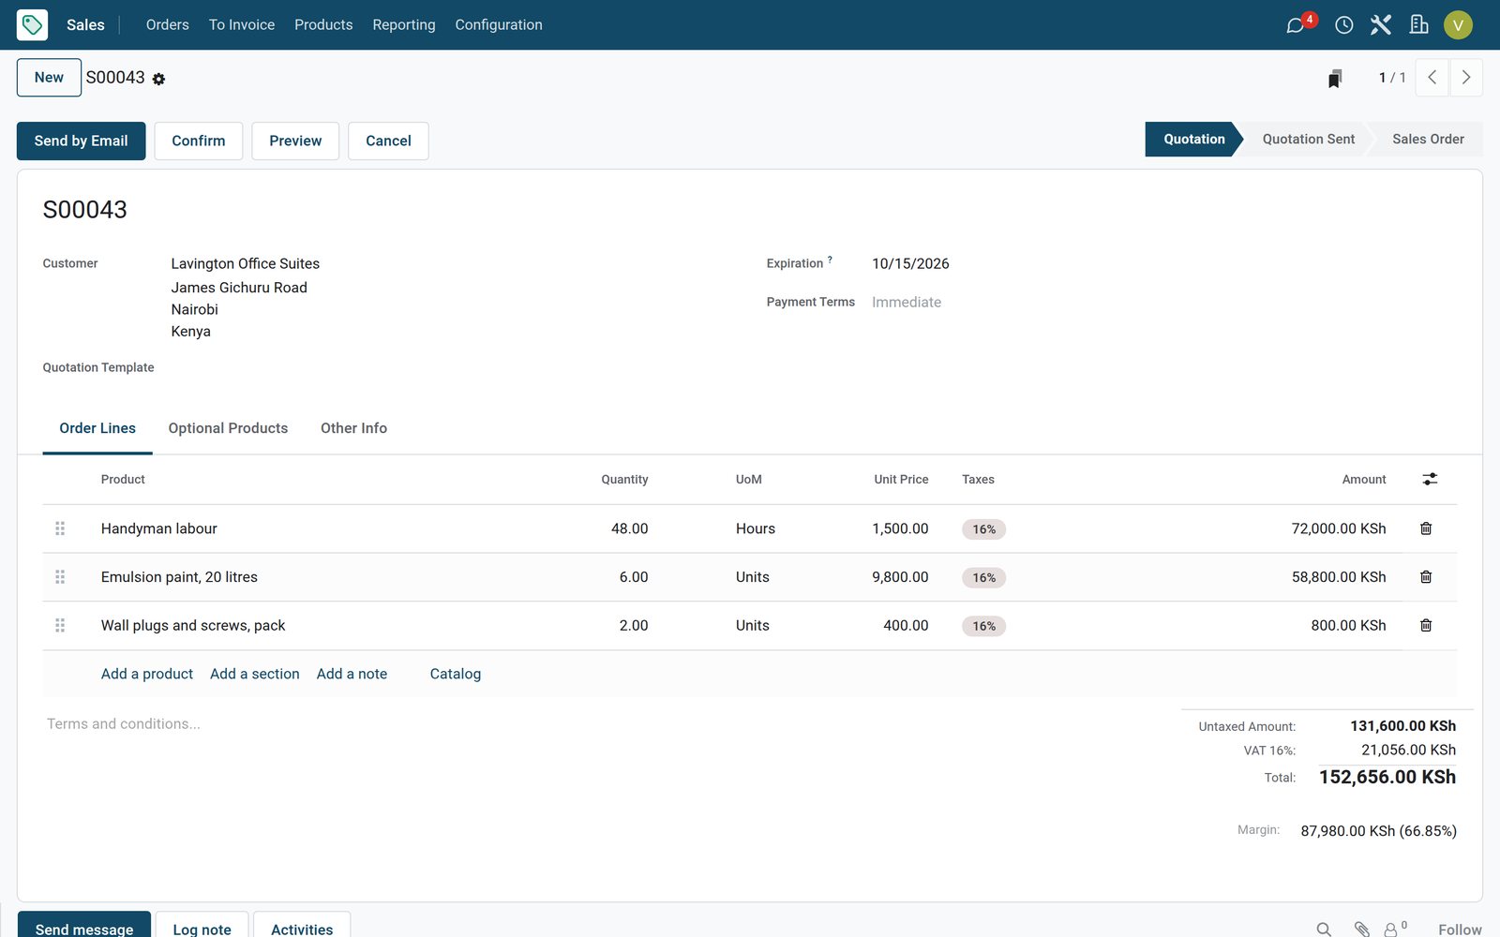Click the drag handle for Handyman labour
1500x937 pixels.
pyautogui.click(x=60, y=528)
